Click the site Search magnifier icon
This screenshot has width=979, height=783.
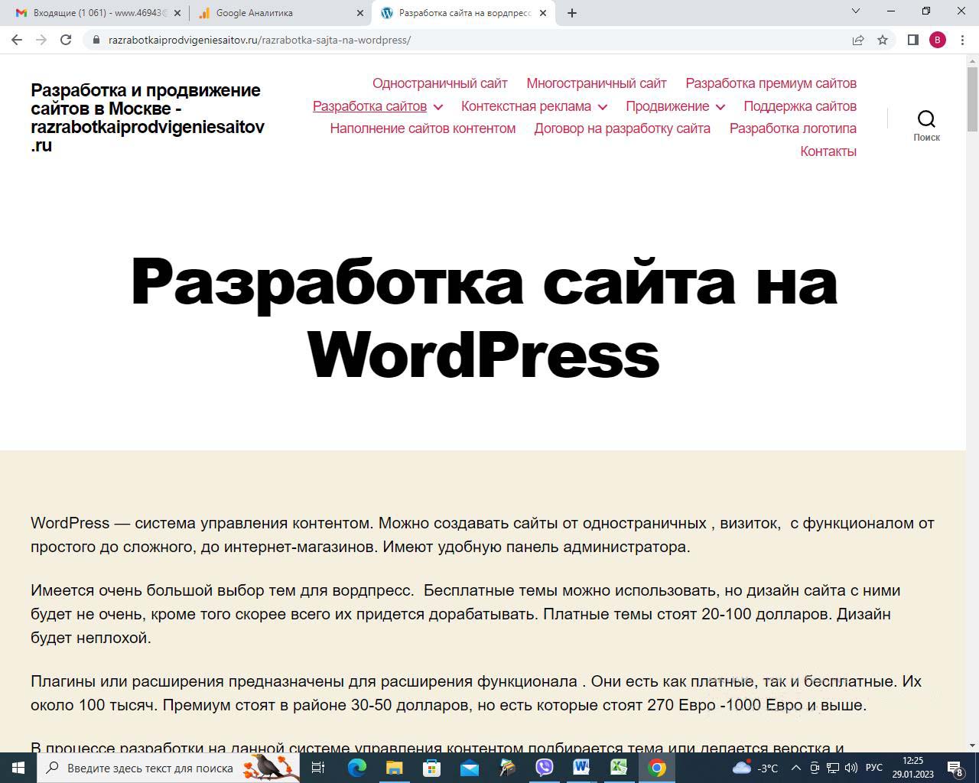pyautogui.click(x=926, y=119)
